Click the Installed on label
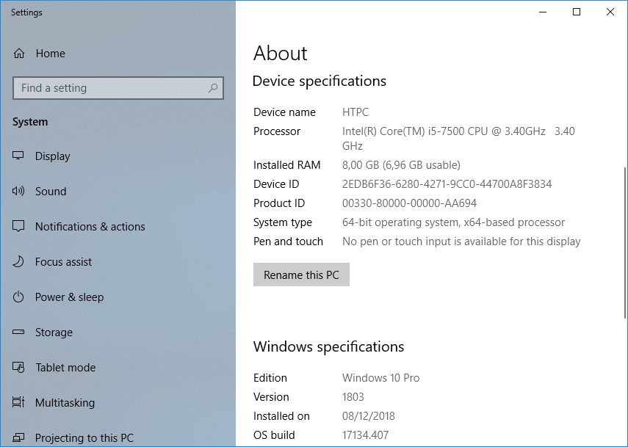 tap(281, 416)
